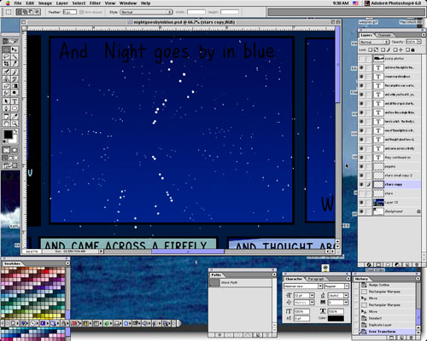Open the font family dropdown in Character
The width and height of the screenshot is (427, 341).
(x=320, y=286)
